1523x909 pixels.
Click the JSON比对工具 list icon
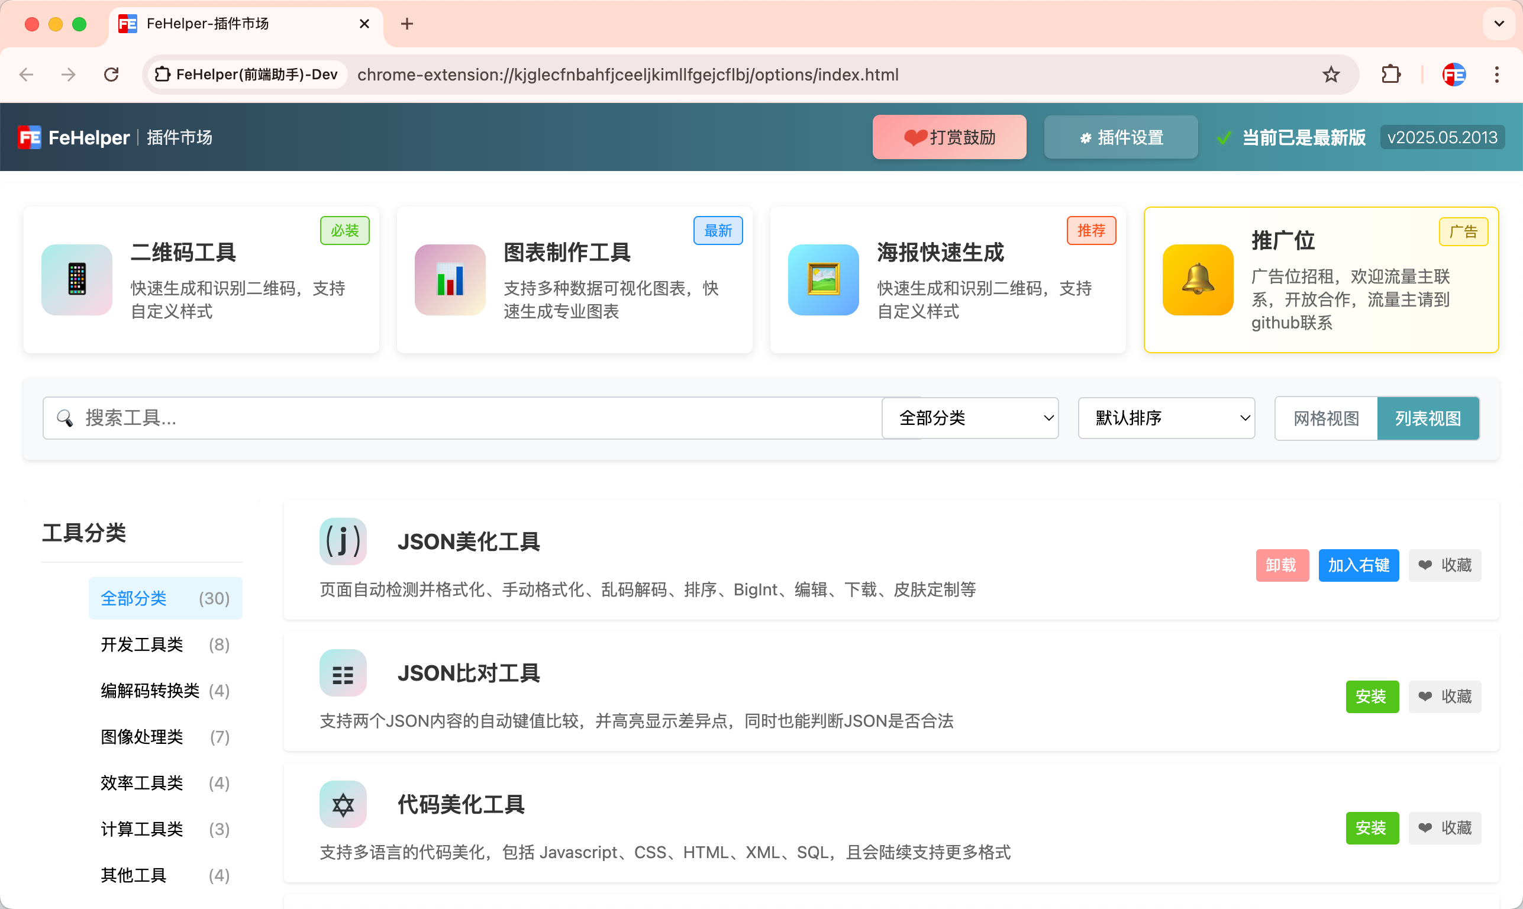pyautogui.click(x=343, y=672)
